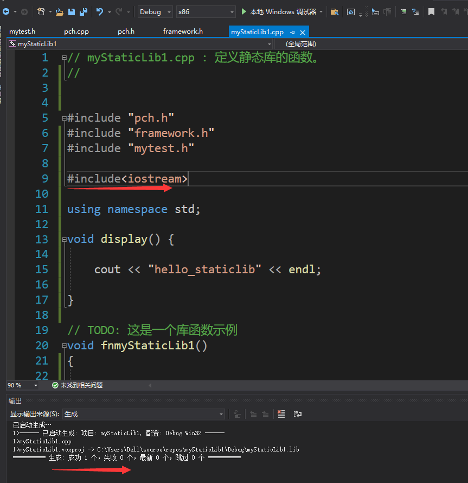Click the Save icon in the toolbar

[71, 11]
